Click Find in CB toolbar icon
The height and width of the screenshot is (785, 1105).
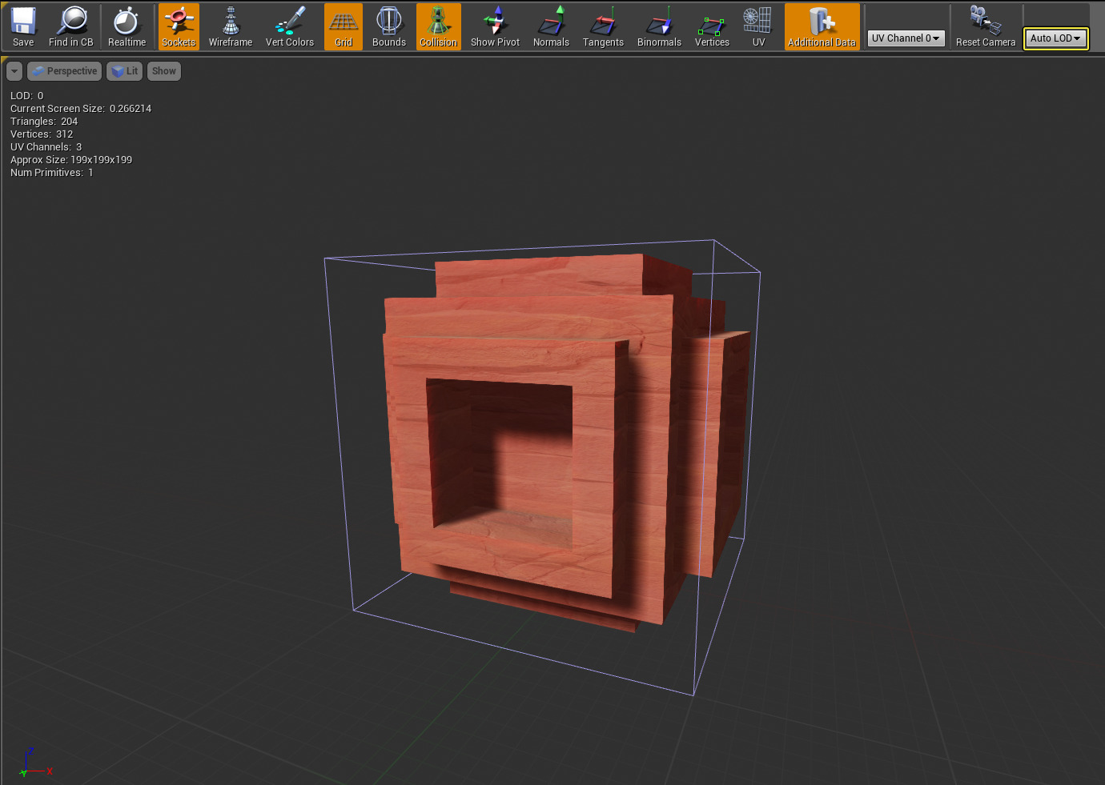70,26
